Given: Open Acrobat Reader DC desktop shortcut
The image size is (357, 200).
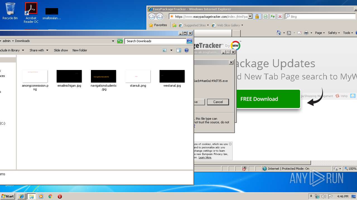Looking at the screenshot, I should pyautogui.click(x=31, y=13).
